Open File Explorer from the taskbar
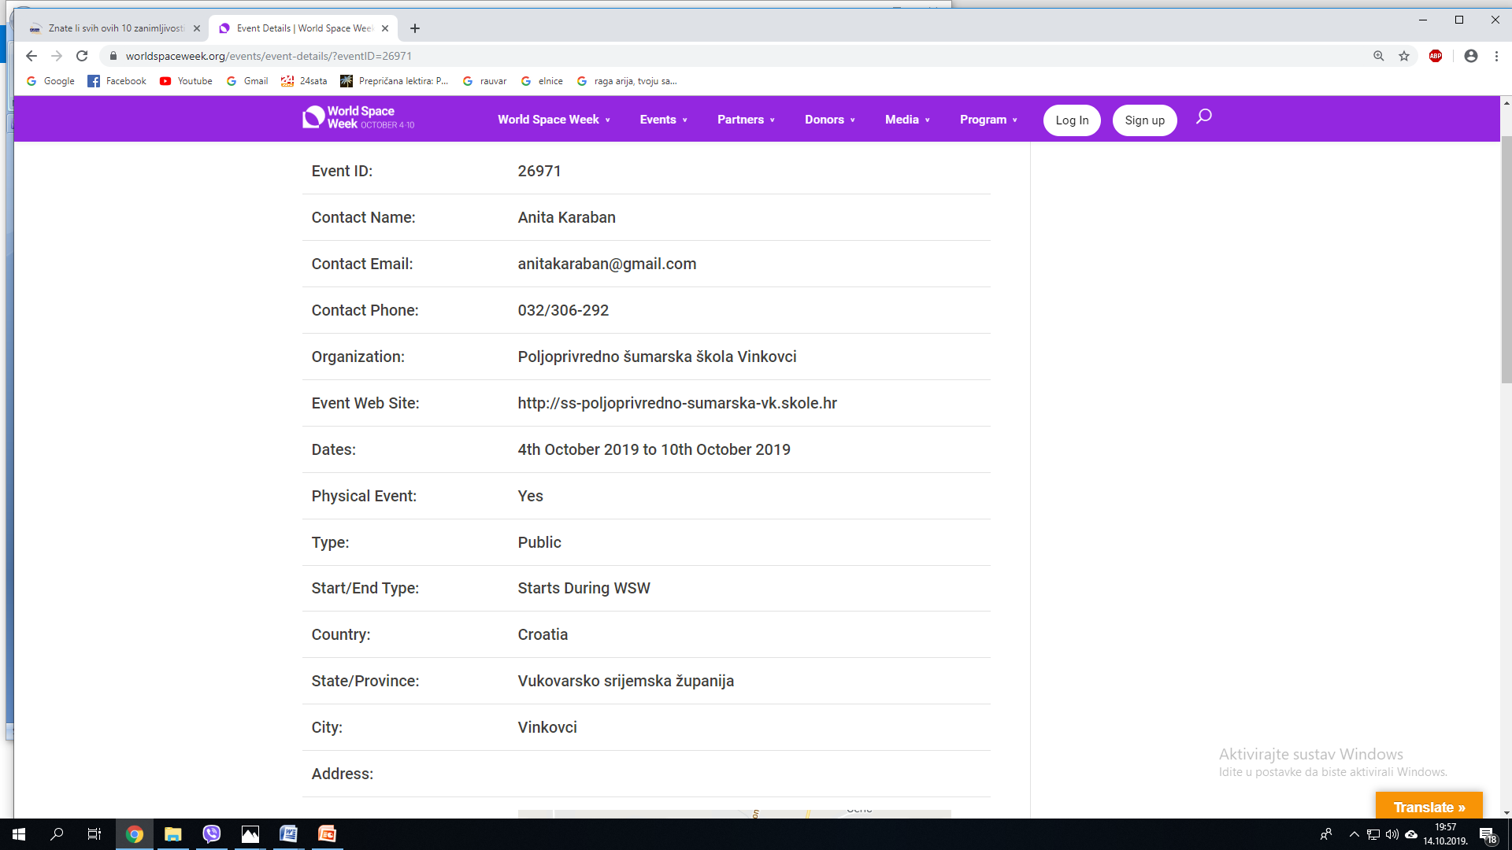1512x850 pixels. (172, 834)
